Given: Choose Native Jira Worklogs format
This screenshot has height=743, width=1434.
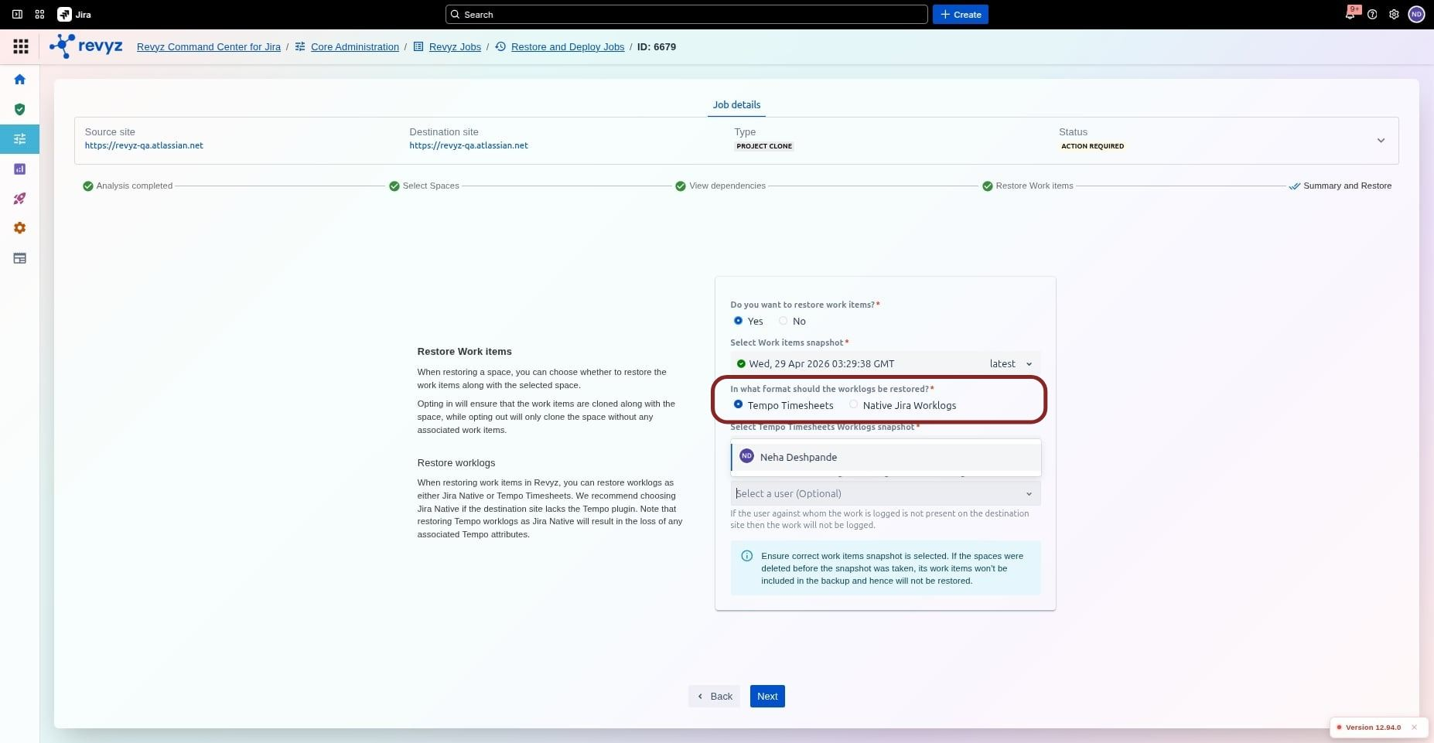Looking at the screenshot, I should pyautogui.click(x=853, y=404).
